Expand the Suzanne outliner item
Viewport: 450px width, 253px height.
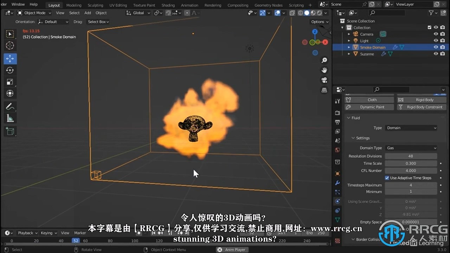point(349,54)
